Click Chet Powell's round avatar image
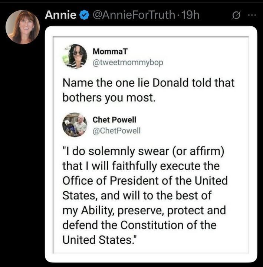 coord(75,125)
